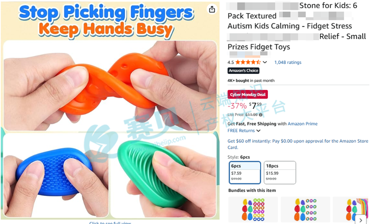Screen dimensions: 373x224
Task: Advance bundles carousel with right arrow
Action: (360, 220)
